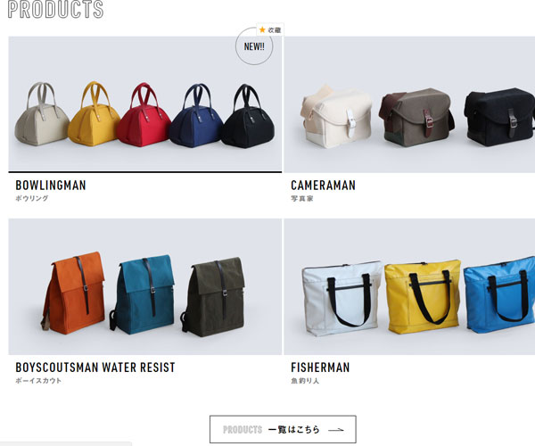Screen dimensions: 535x446
Task: Open the BOWLINGMAN product title
Action: tap(51, 186)
